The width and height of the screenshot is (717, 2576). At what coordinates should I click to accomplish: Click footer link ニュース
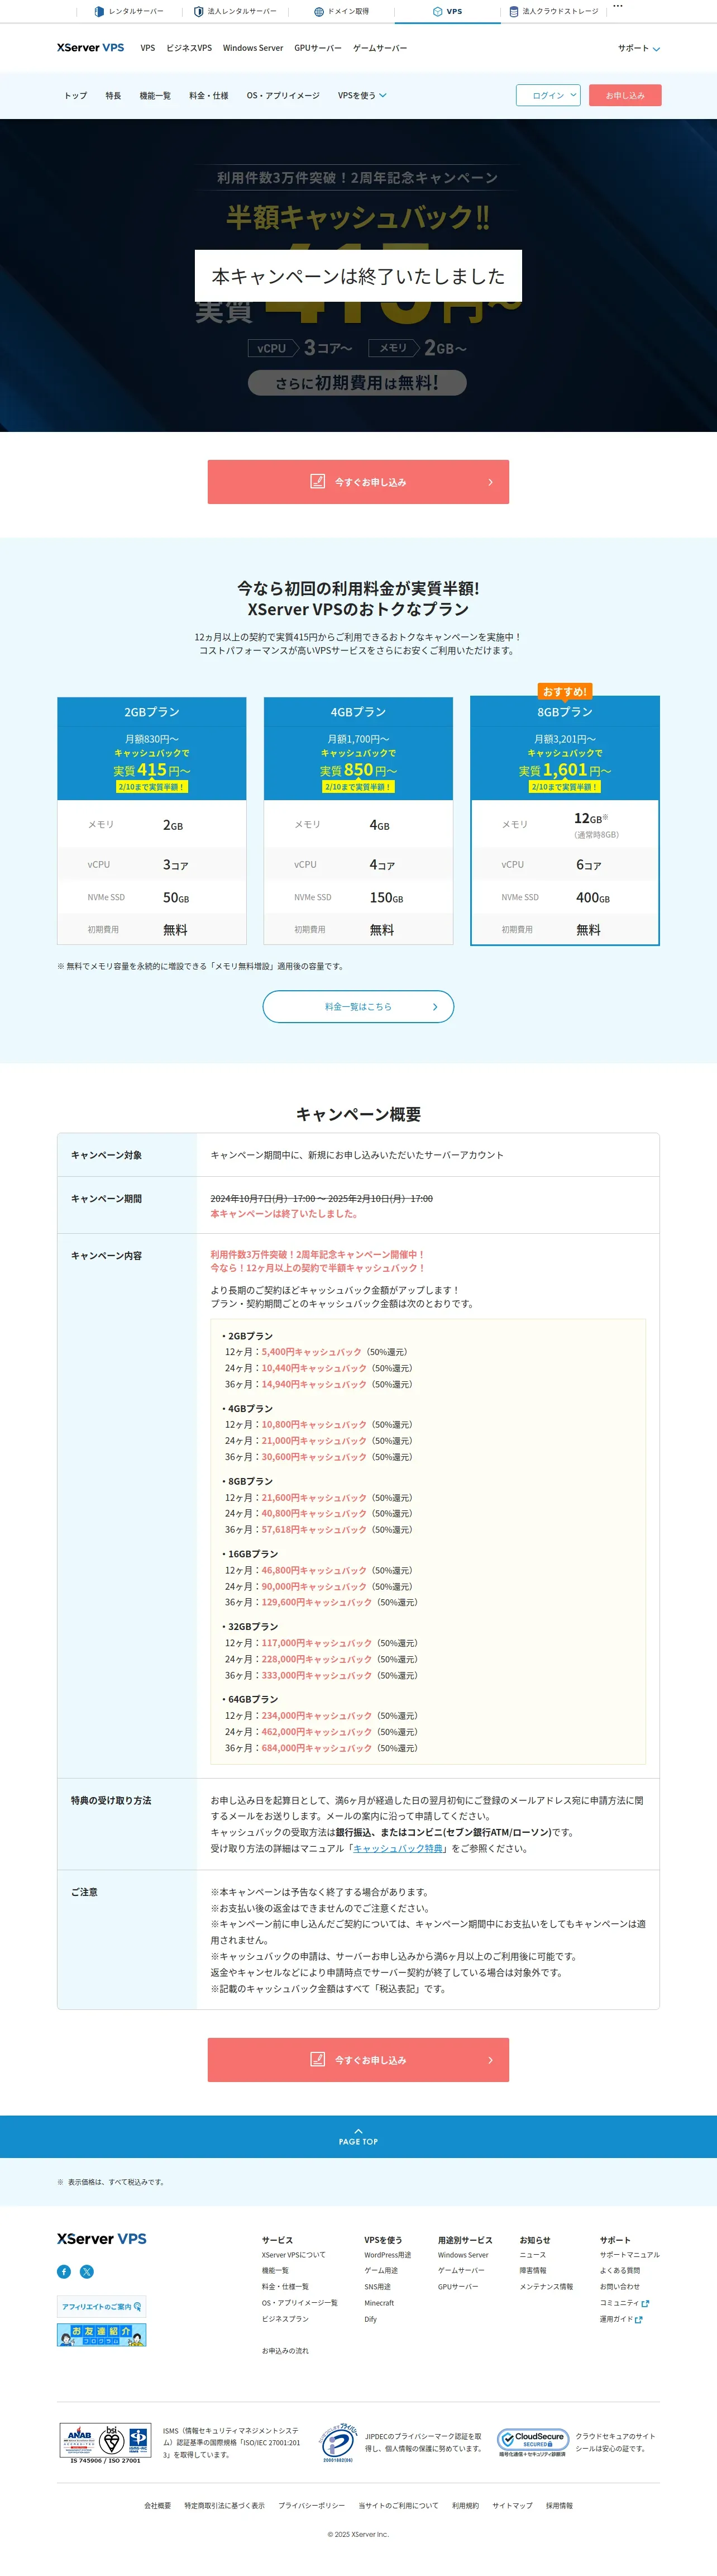[533, 2255]
